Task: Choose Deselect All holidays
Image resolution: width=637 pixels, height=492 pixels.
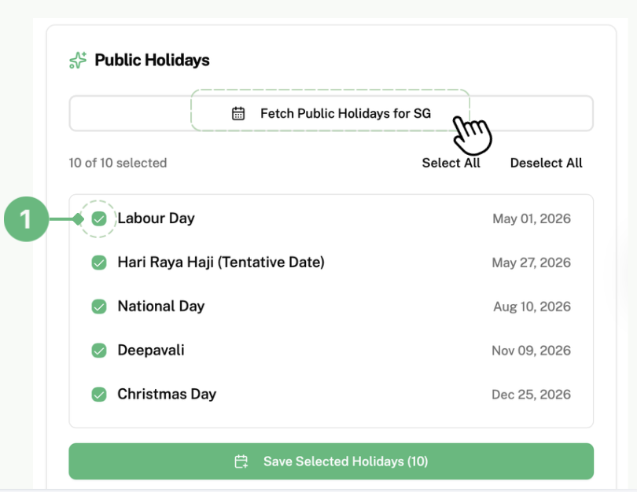Action: pyautogui.click(x=546, y=163)
